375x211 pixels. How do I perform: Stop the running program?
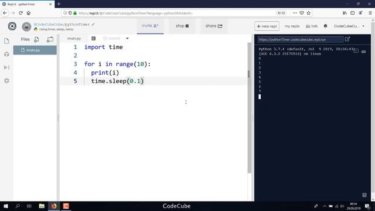(182, 26)
